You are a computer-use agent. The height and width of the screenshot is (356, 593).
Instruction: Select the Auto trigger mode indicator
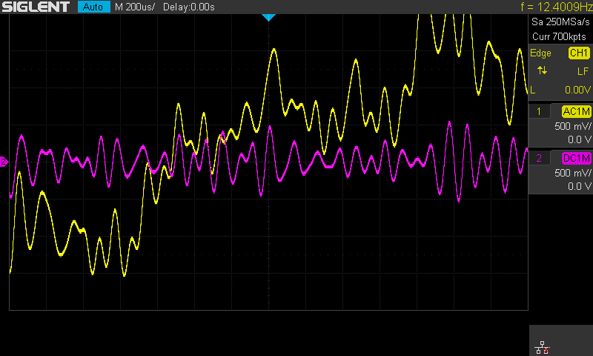click(x=94, y=7)
